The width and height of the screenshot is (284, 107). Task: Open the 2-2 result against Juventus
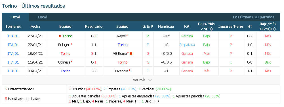pos(94,71)
